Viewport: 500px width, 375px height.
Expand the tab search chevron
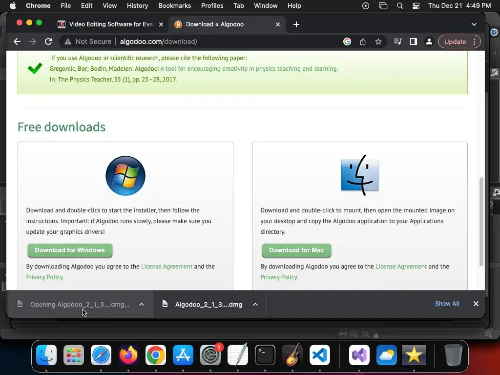click(x=474, y=24)
